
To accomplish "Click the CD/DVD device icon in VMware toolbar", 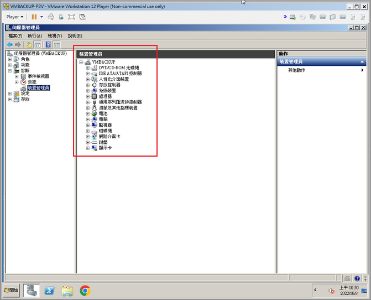I will pyautogui.click(x=302, y=17).
